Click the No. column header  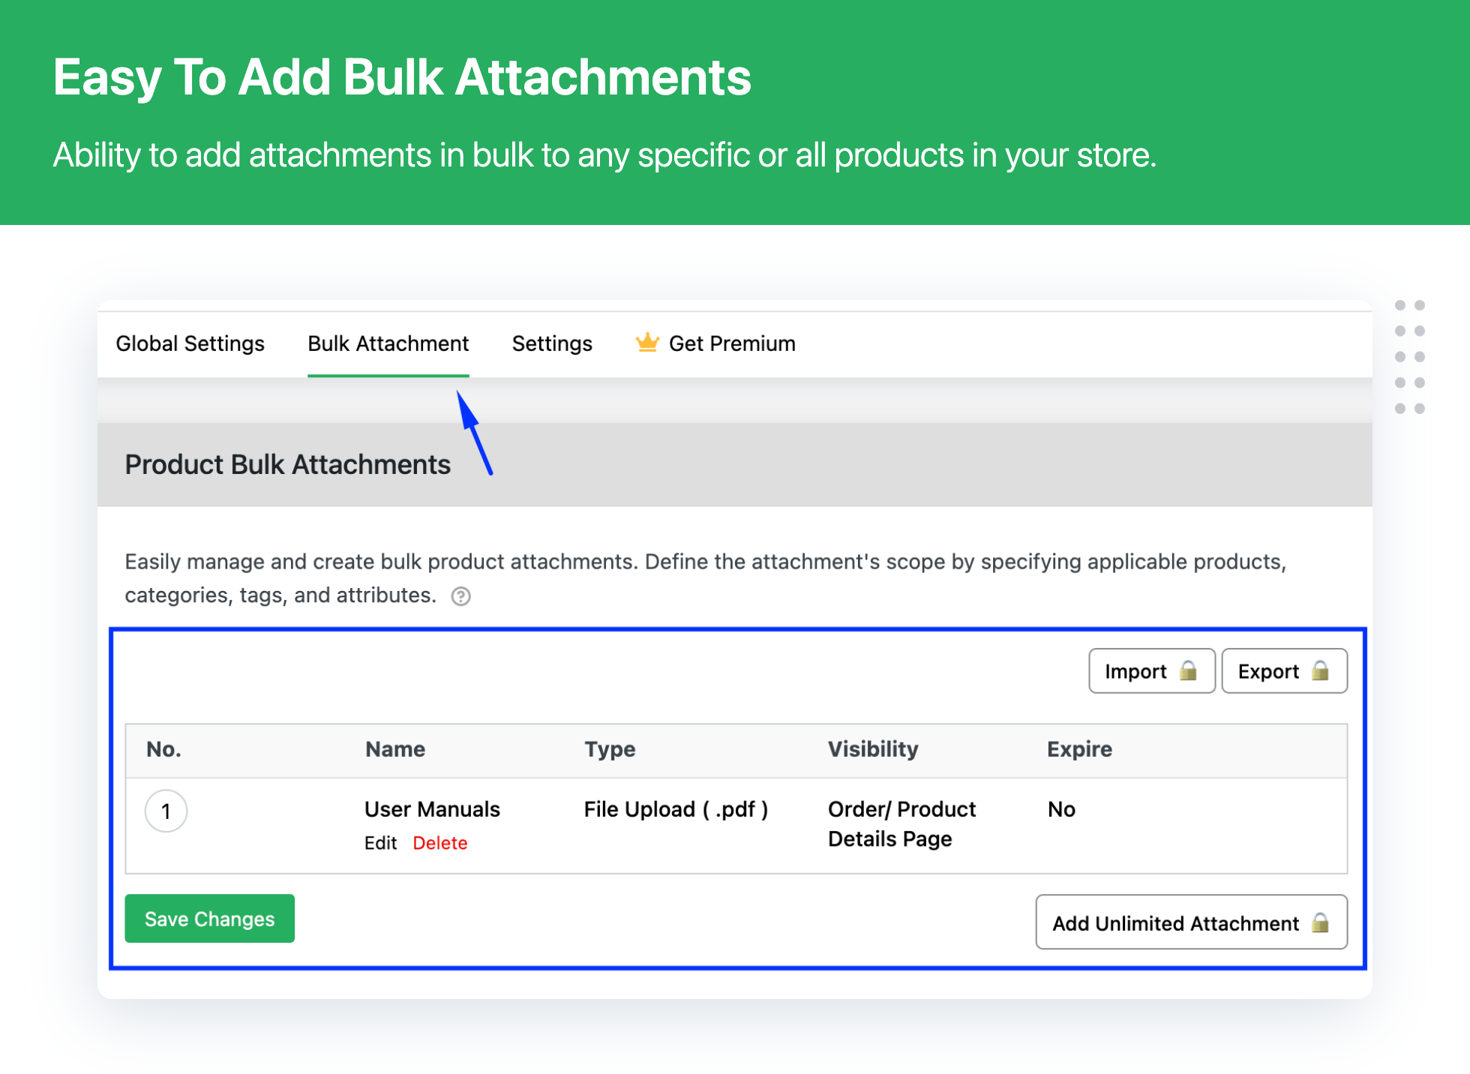point(163,749)
